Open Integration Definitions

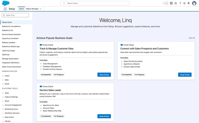pos(11,63)
